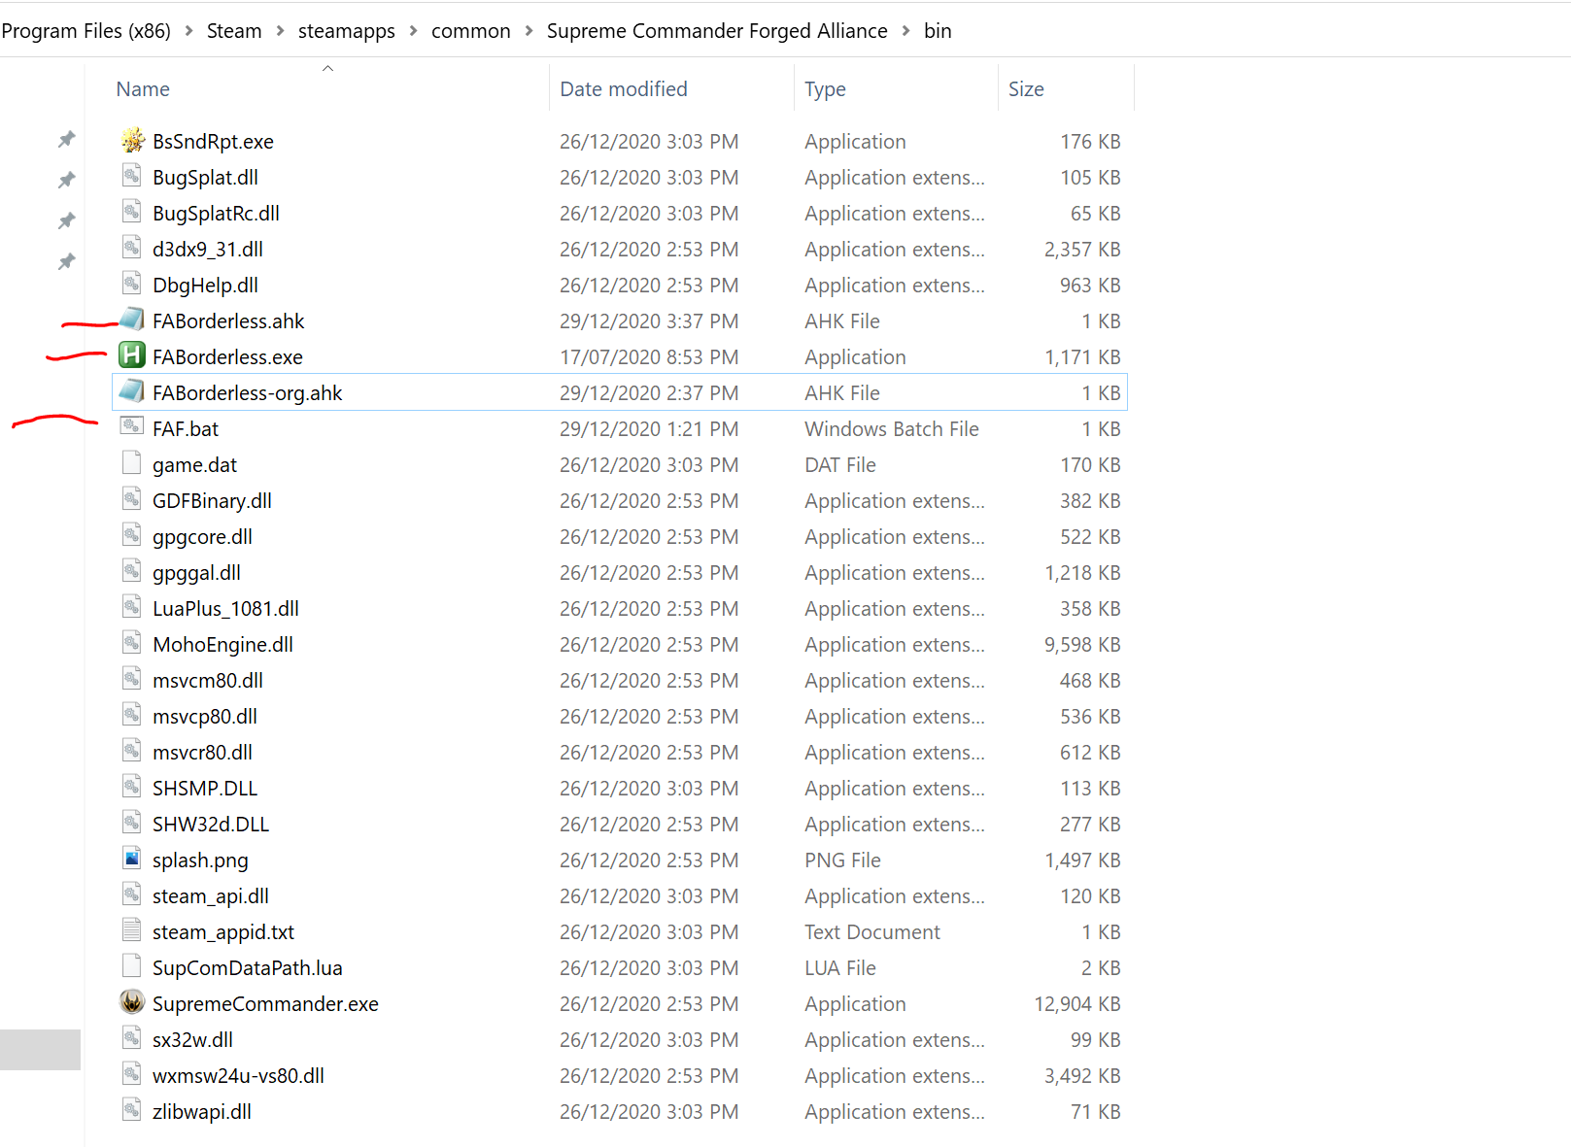Select the msvcm80.dll file icon
The image size is (1571, 1147).
(x=132, y=679)
